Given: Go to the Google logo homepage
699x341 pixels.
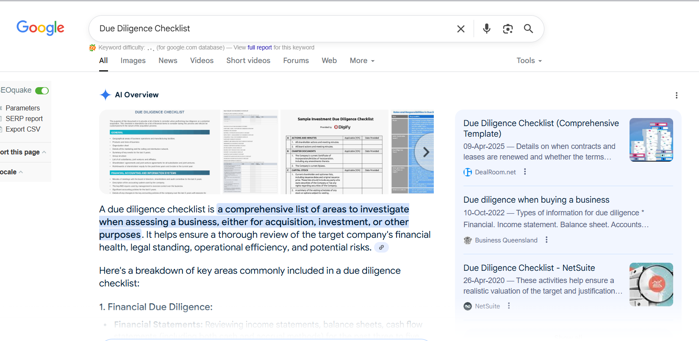Looking at the screenshot, I should coord(40,28).
